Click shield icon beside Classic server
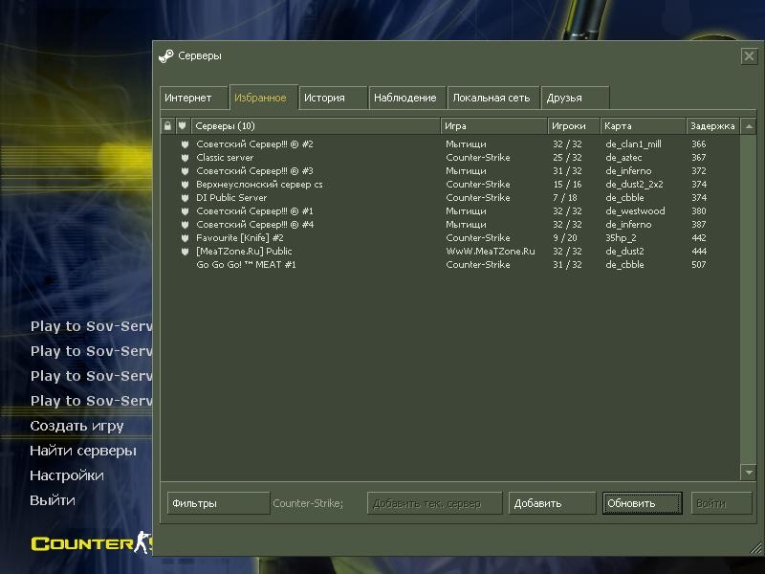Viewport: 765px width, 574px height. 185,158
